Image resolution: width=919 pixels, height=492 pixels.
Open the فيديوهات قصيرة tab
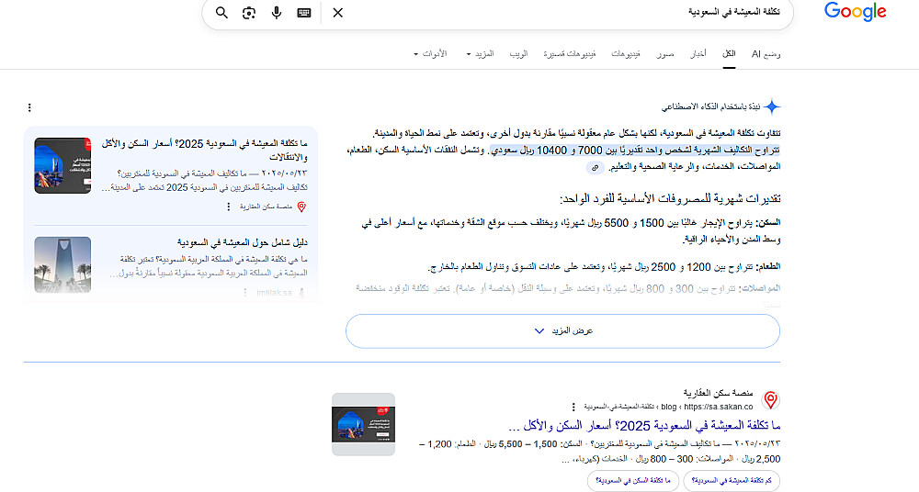(569, 54)
